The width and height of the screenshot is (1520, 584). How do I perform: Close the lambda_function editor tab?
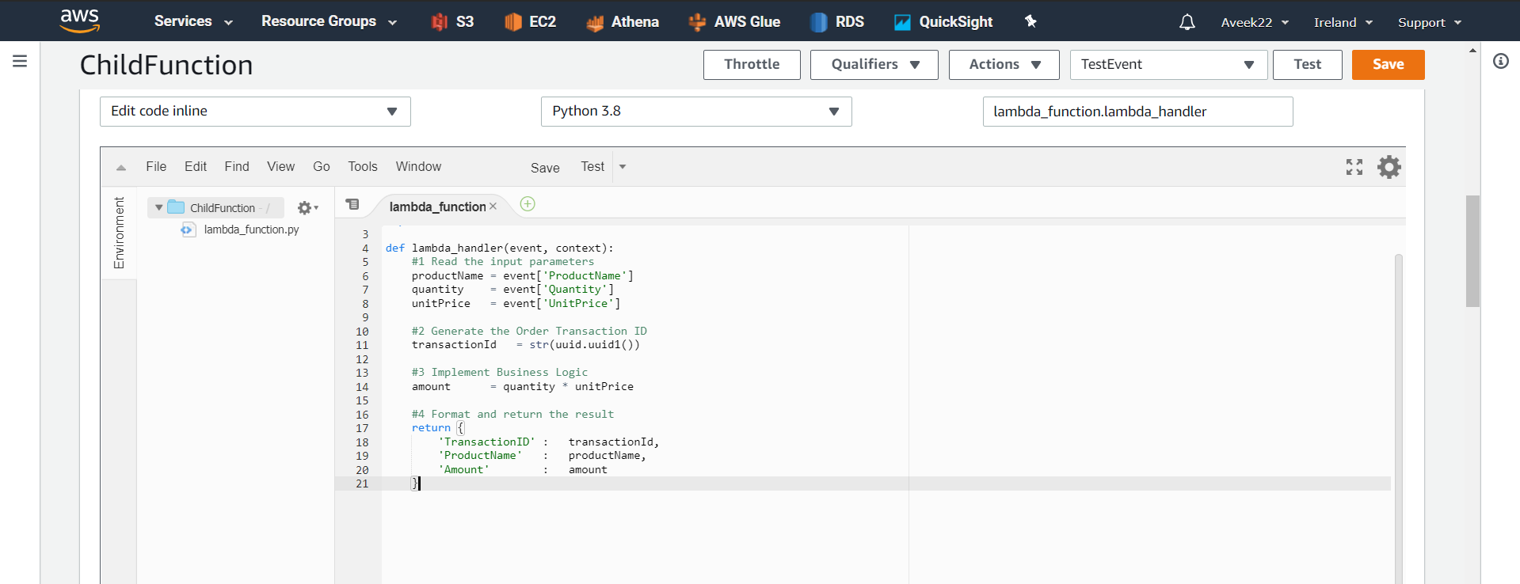493,207
